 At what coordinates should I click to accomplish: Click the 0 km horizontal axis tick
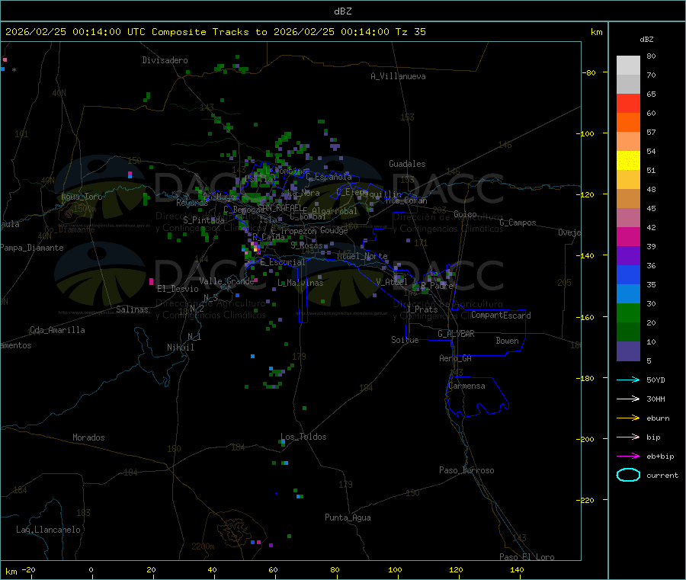point(91,569)
